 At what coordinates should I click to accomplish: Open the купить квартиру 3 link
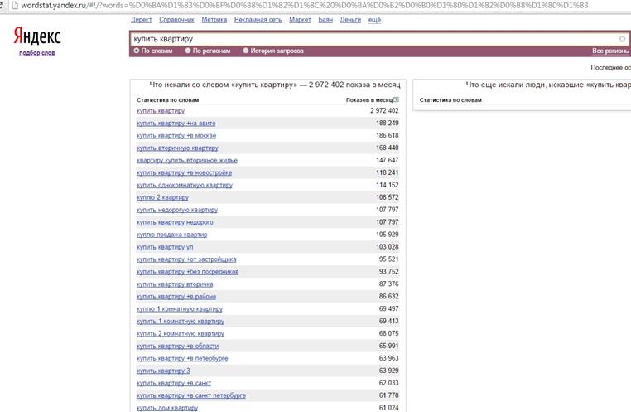tap(163, 371)
